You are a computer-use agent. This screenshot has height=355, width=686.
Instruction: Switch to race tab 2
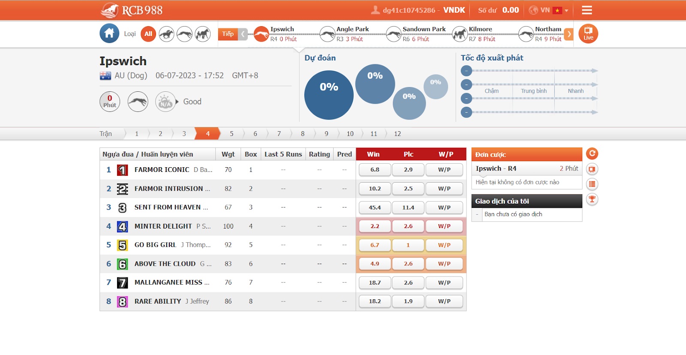click(160, 134)
